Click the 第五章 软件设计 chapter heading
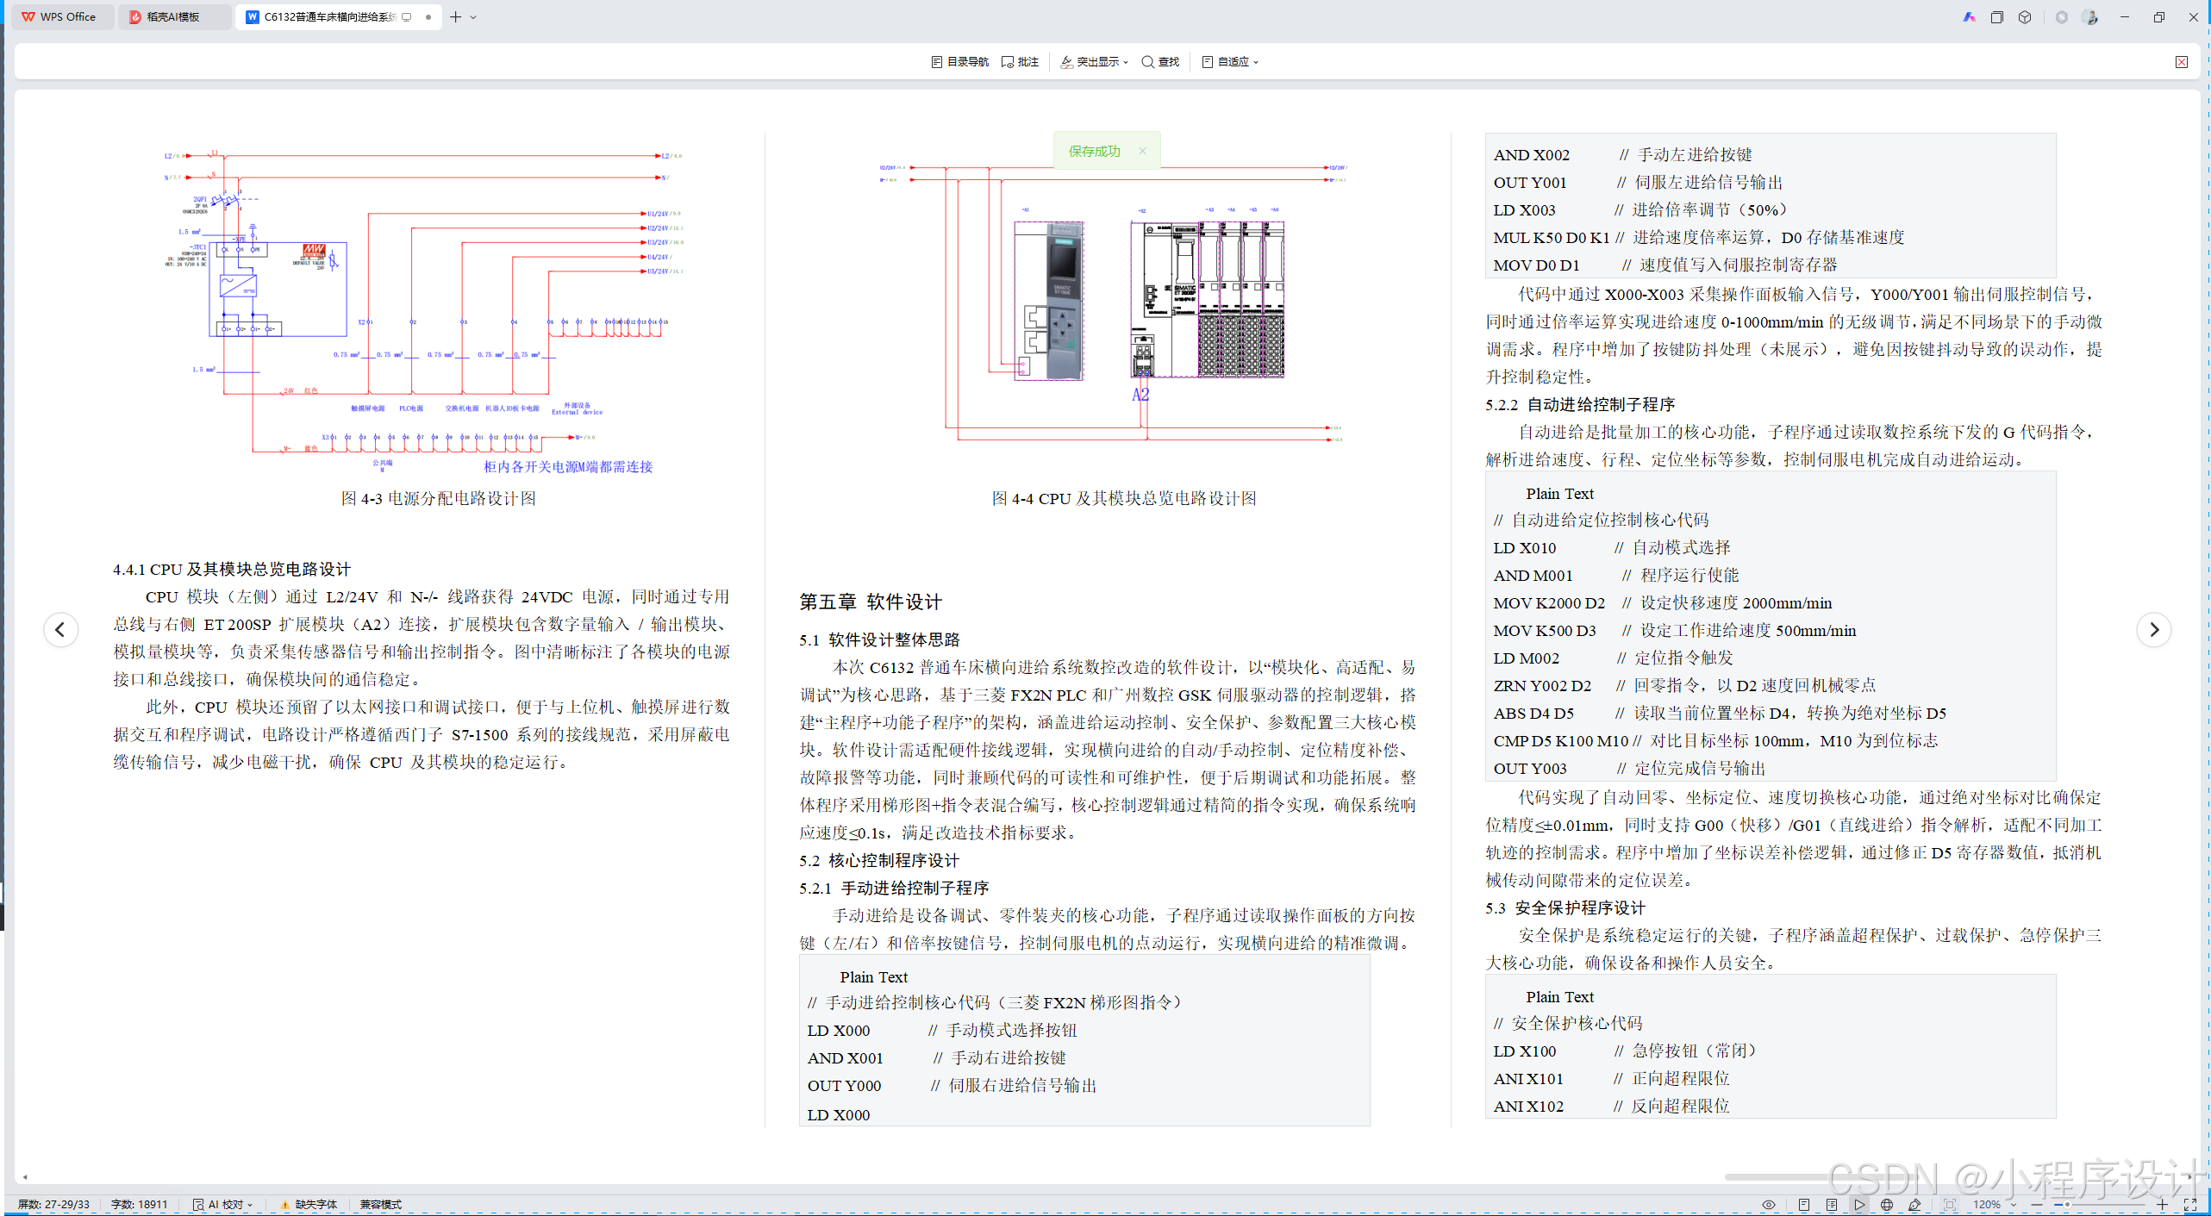The image size is (2211, 1216). 871,602
